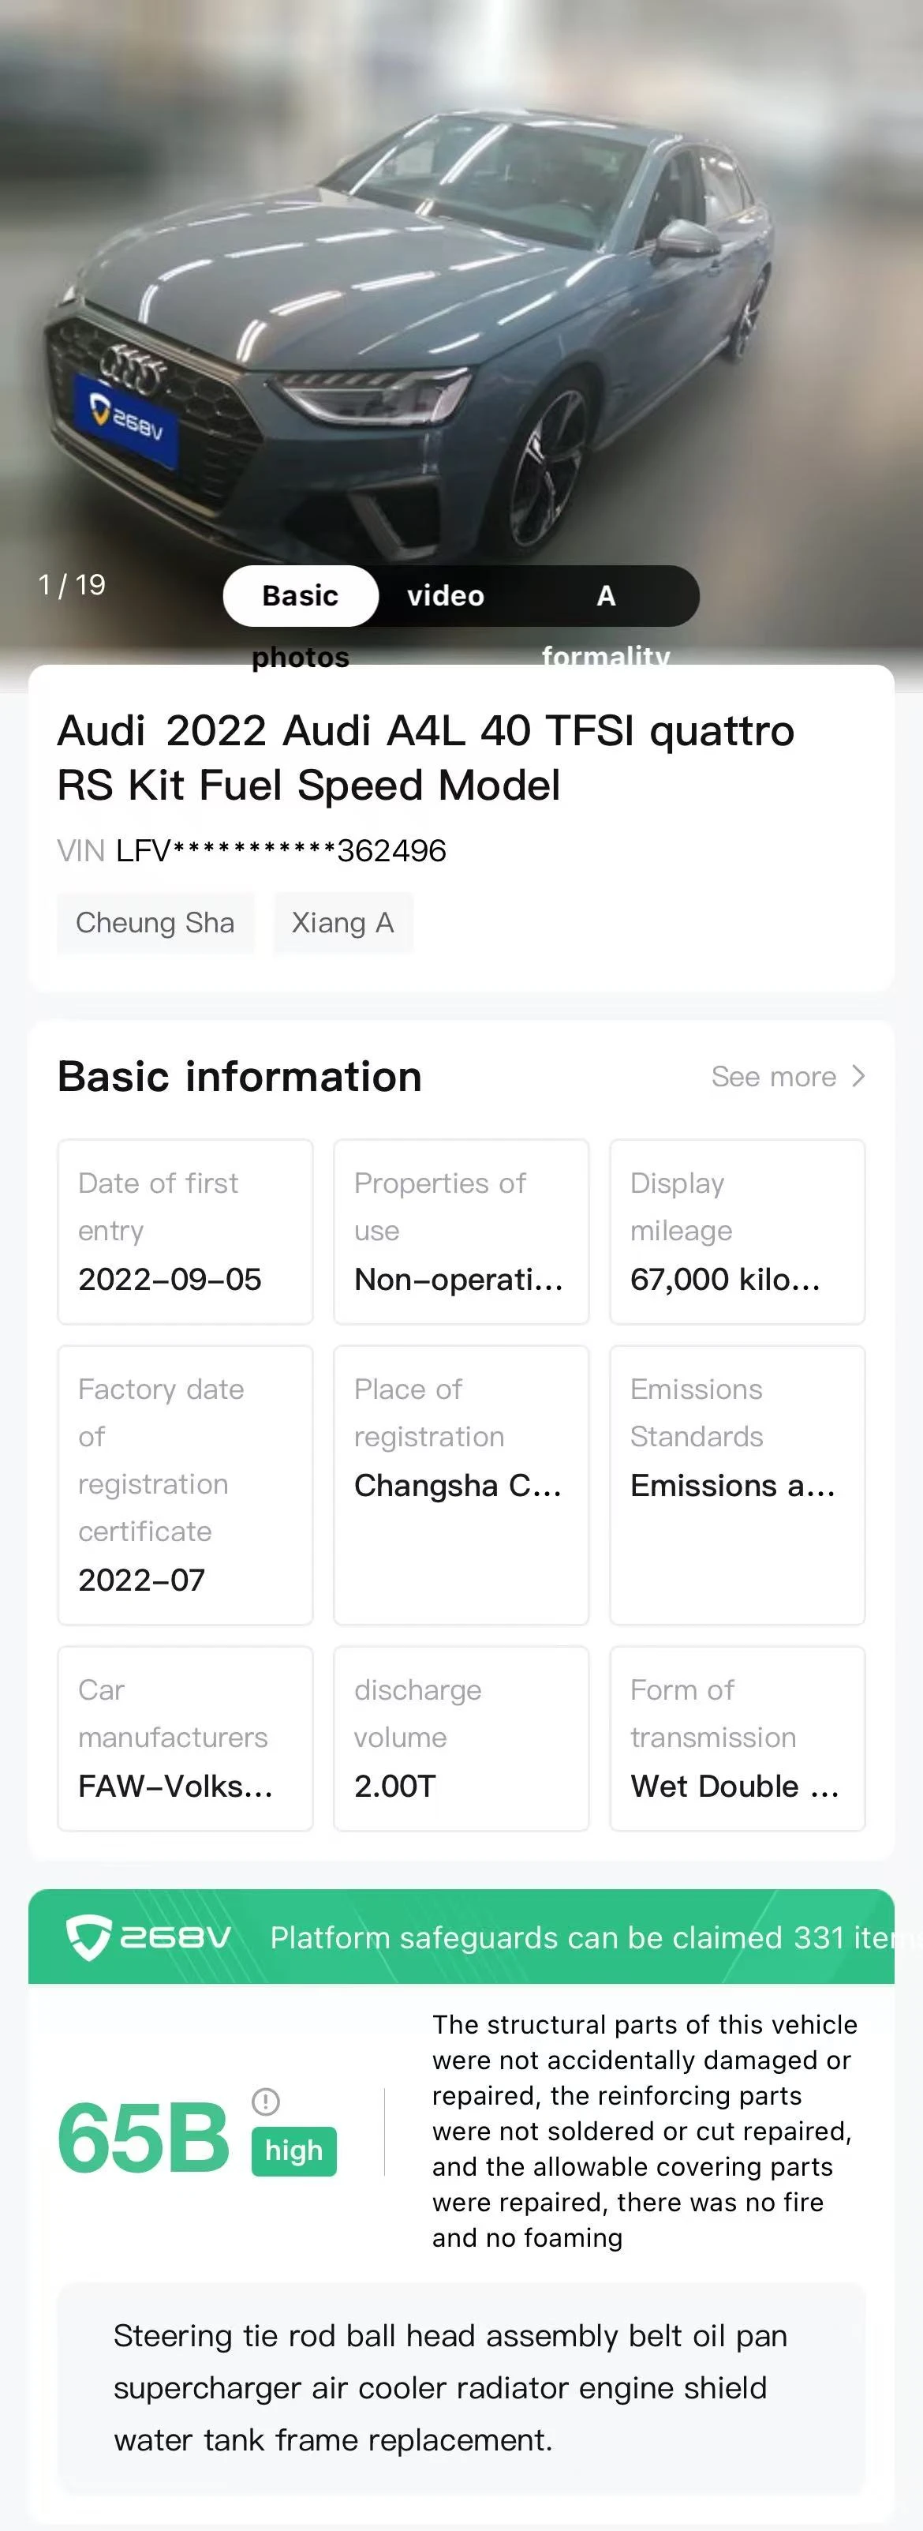Expand the See more chevron arrow

point(858,1077)
